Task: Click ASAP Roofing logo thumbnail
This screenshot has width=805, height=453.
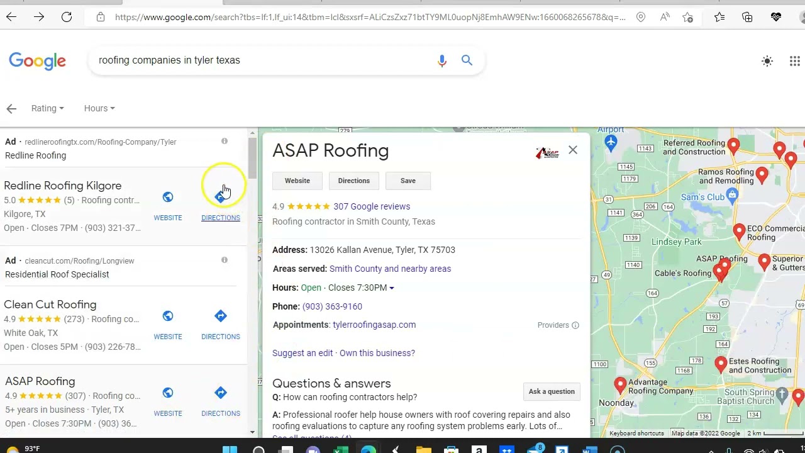Action: pyautogui.click(x=547, y=153)
